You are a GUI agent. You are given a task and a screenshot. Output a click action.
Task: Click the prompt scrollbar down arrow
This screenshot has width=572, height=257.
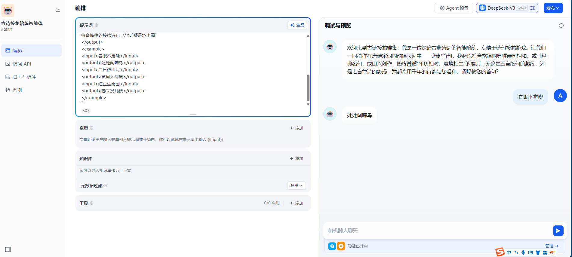click(x=308, y=104)
